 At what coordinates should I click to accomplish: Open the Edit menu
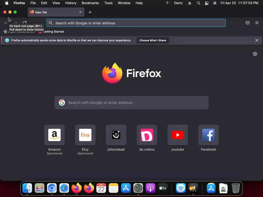pos(44,3)
